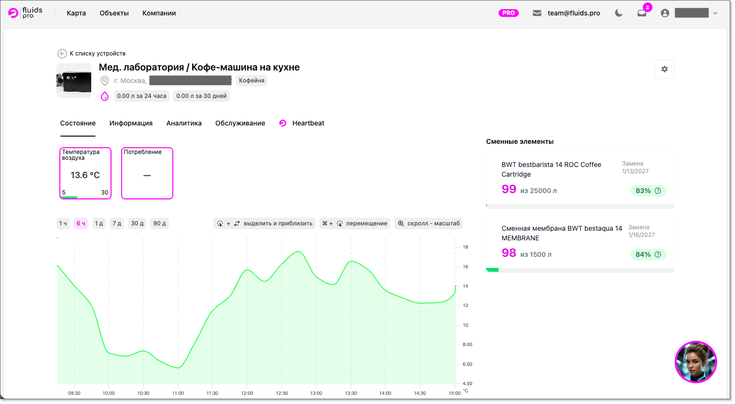This screenshot has width=735, height=404.
Task: Toggle dark mode moon icon
Action: (x=619, y=13)
